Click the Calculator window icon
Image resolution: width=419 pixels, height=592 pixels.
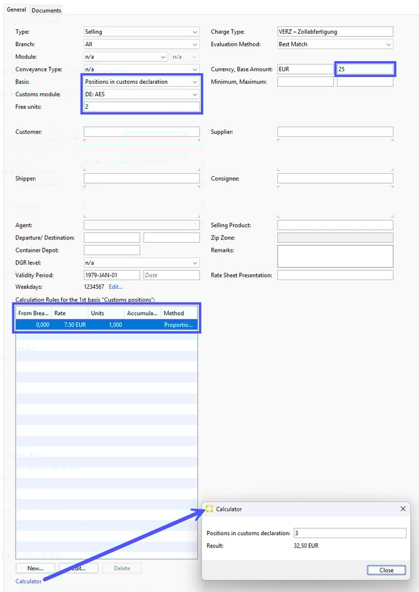coord(209,509)
